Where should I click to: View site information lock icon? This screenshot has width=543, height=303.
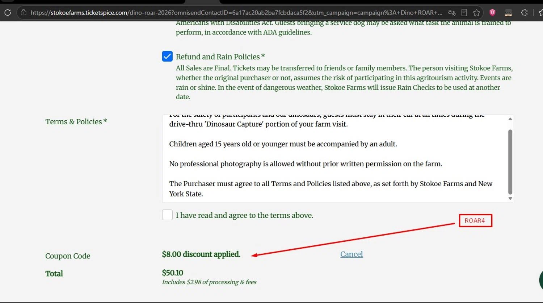tap(24, 13)
